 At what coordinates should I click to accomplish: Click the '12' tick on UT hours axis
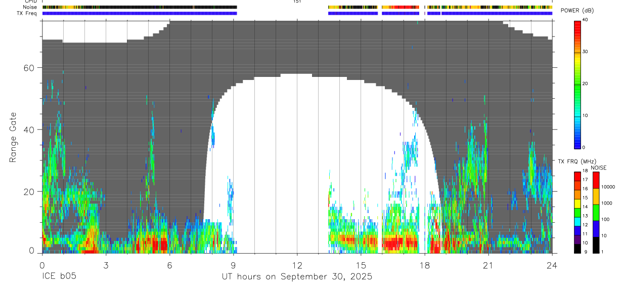pyautogui.click(x=297, y=265)
